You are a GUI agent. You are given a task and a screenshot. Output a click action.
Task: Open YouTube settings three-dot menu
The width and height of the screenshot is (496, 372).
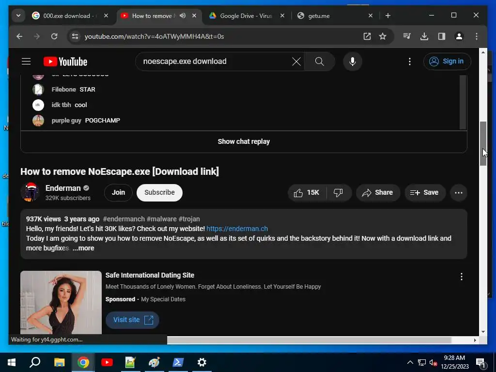[410, 62]
